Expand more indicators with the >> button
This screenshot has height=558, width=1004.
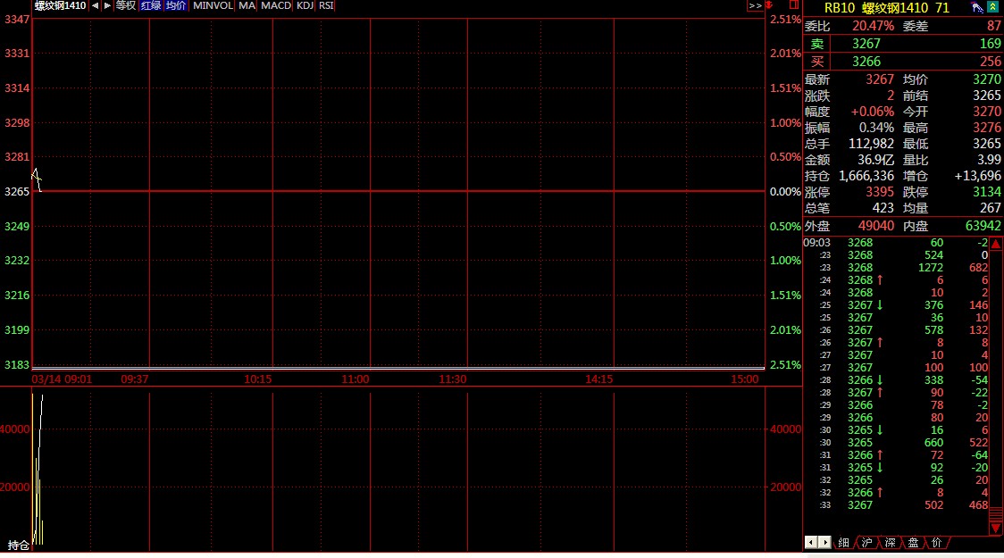coord(755,5)
